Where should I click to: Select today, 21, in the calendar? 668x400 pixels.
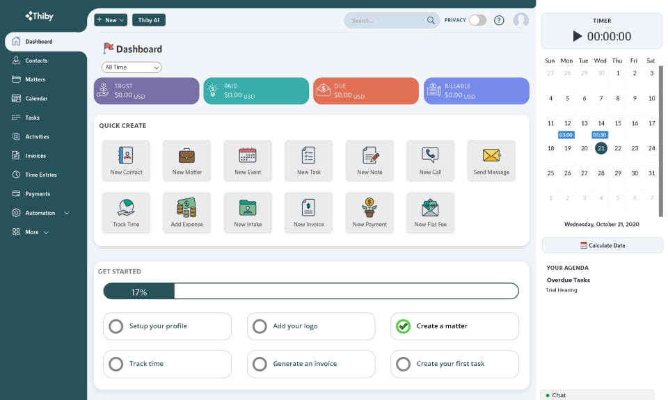pyautogui.click(x=601, y=148)
